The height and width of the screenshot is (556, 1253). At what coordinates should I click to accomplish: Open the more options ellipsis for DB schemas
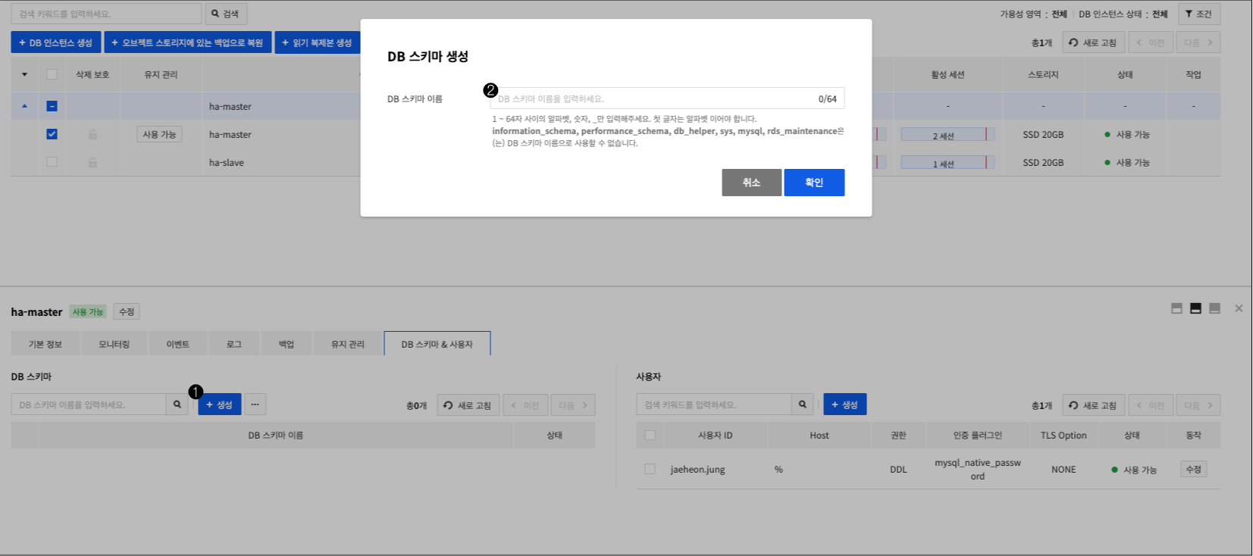[x=255, y=405]
